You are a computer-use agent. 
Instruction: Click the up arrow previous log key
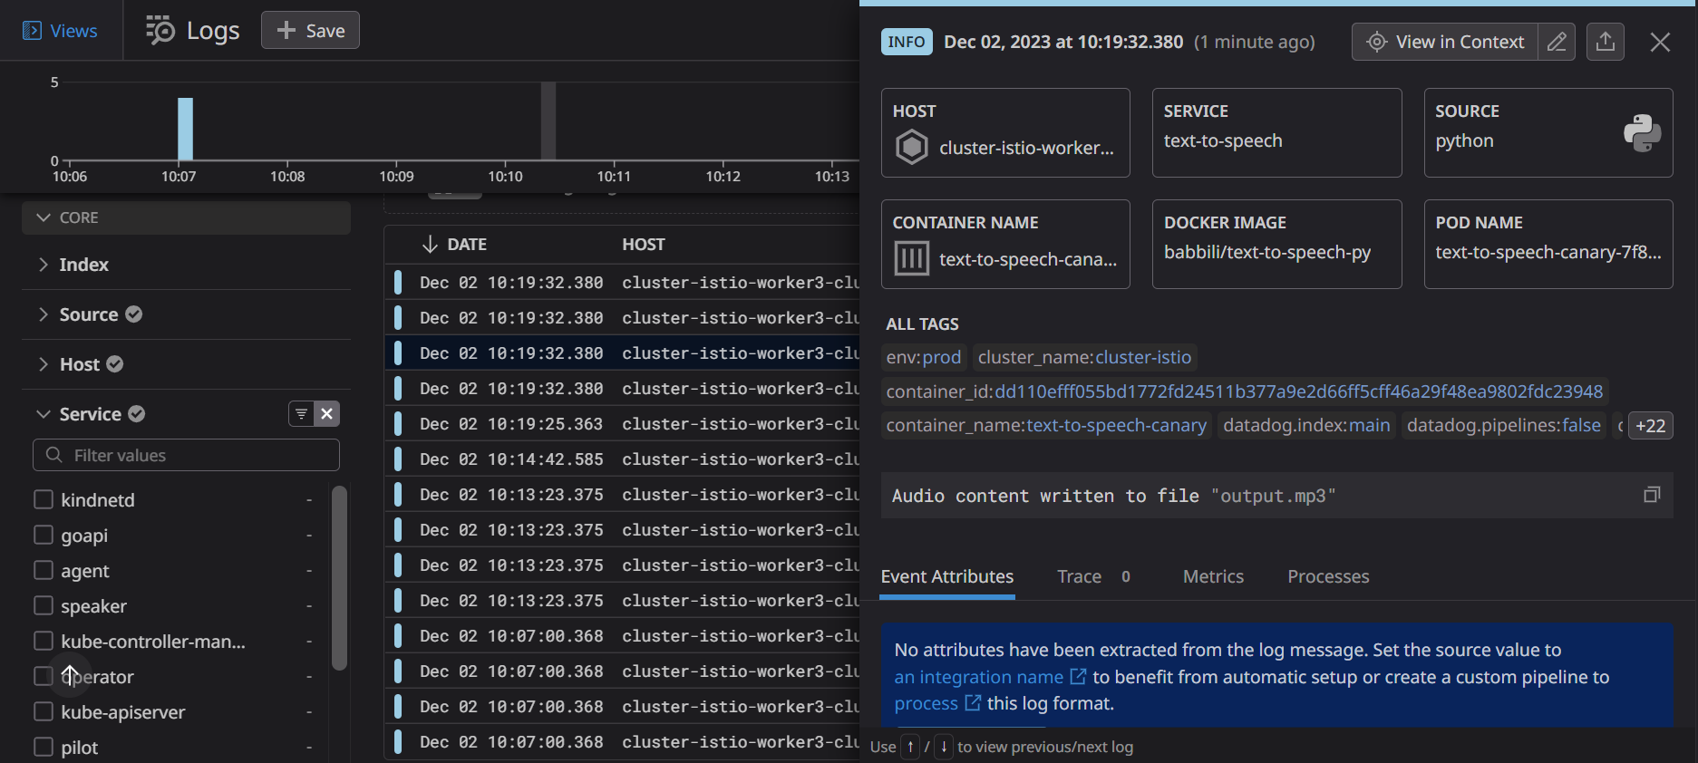[910, 747]
